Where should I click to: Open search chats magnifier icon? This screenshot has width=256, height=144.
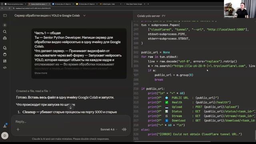5,32
